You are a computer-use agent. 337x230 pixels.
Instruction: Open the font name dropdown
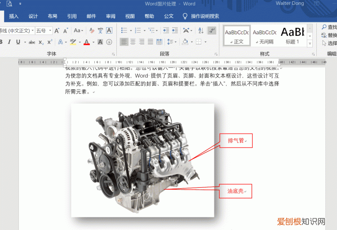pos(33,30)
